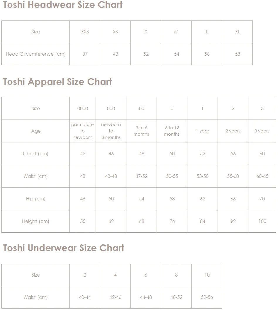Select head circumference value 54

click(x=176, y=54)
